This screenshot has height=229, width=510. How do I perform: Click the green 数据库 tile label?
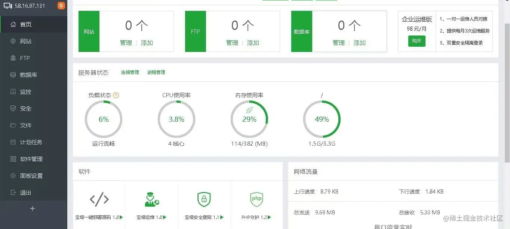(x=302, y=31)
